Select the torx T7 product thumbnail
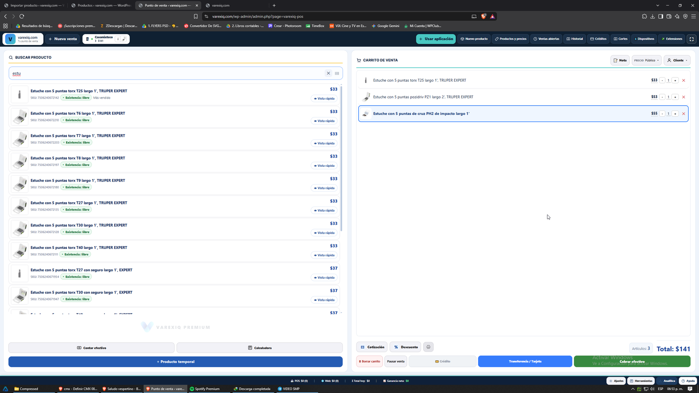 point(20,139)
